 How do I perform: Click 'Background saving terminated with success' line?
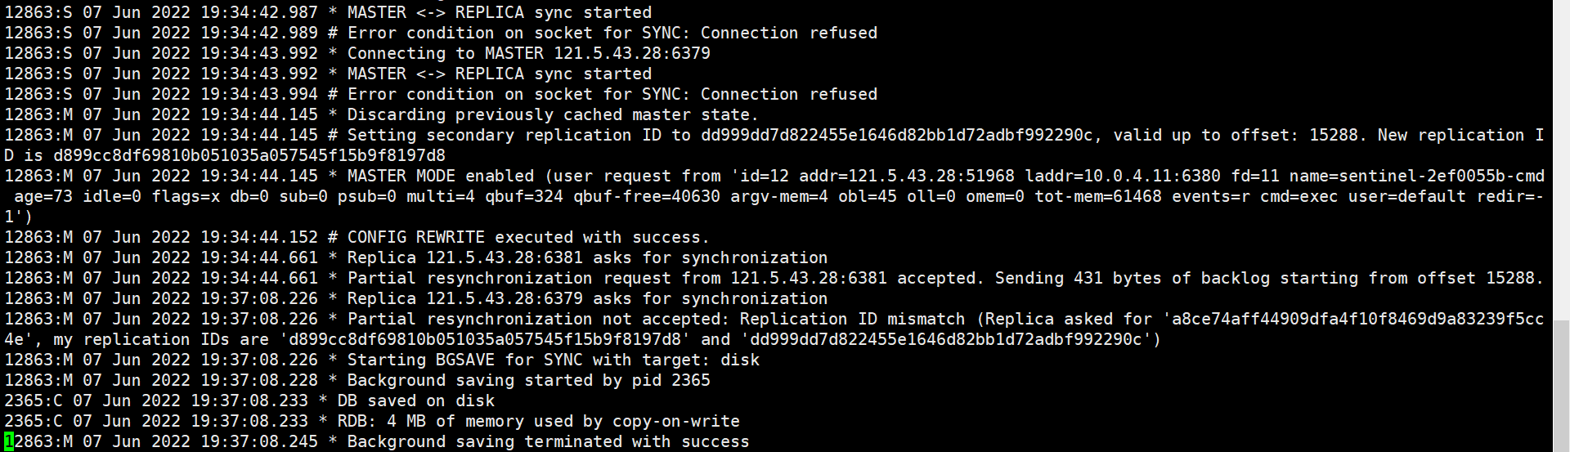click(x=548, y=441)
